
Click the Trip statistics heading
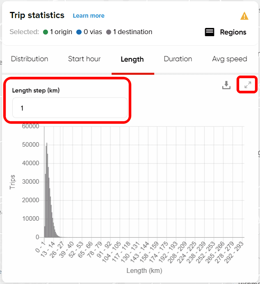click(37, 15)
